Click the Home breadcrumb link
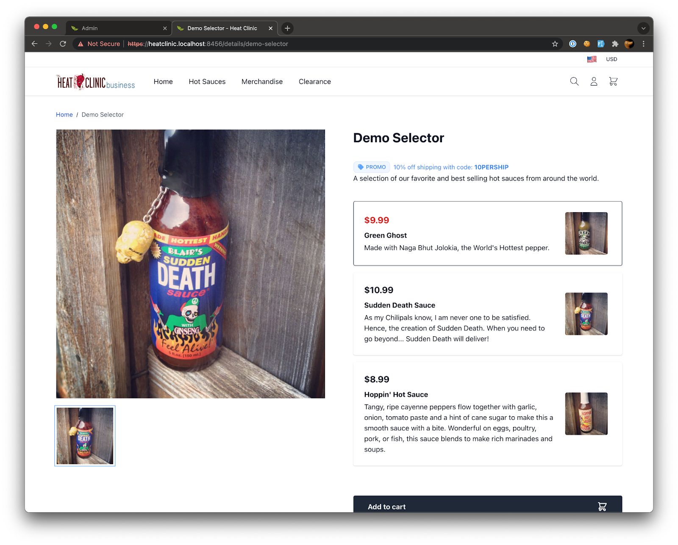This screenshot has height=545, width=678. [64, 115]
